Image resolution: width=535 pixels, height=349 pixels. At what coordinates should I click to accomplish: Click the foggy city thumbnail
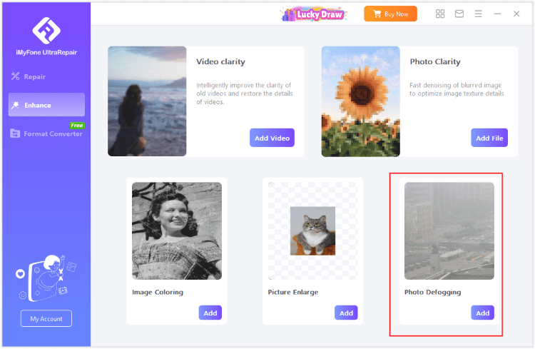[449, 231]
